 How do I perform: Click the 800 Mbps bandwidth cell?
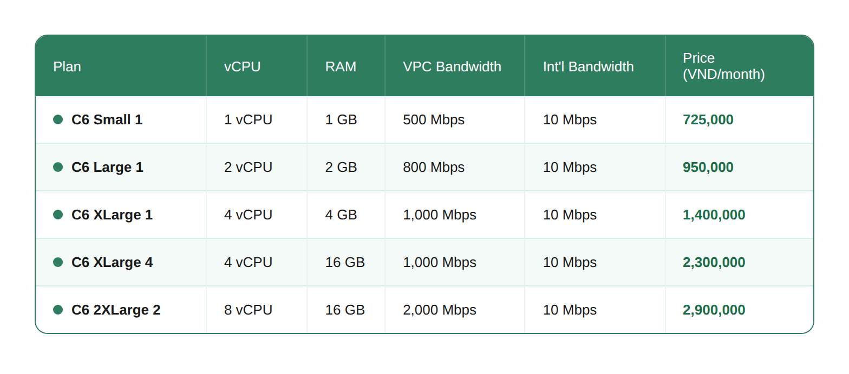(x=434, y=167)
